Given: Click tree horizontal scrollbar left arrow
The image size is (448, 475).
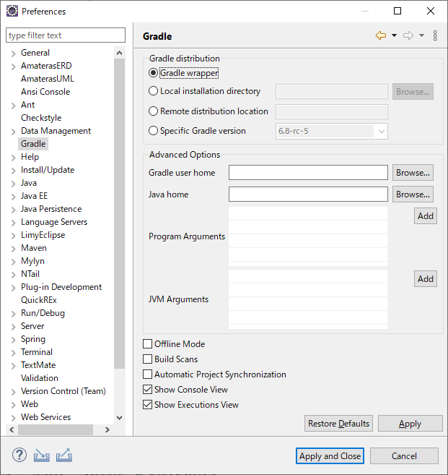Looking at the screenshot, I should (x=12, y=430).
